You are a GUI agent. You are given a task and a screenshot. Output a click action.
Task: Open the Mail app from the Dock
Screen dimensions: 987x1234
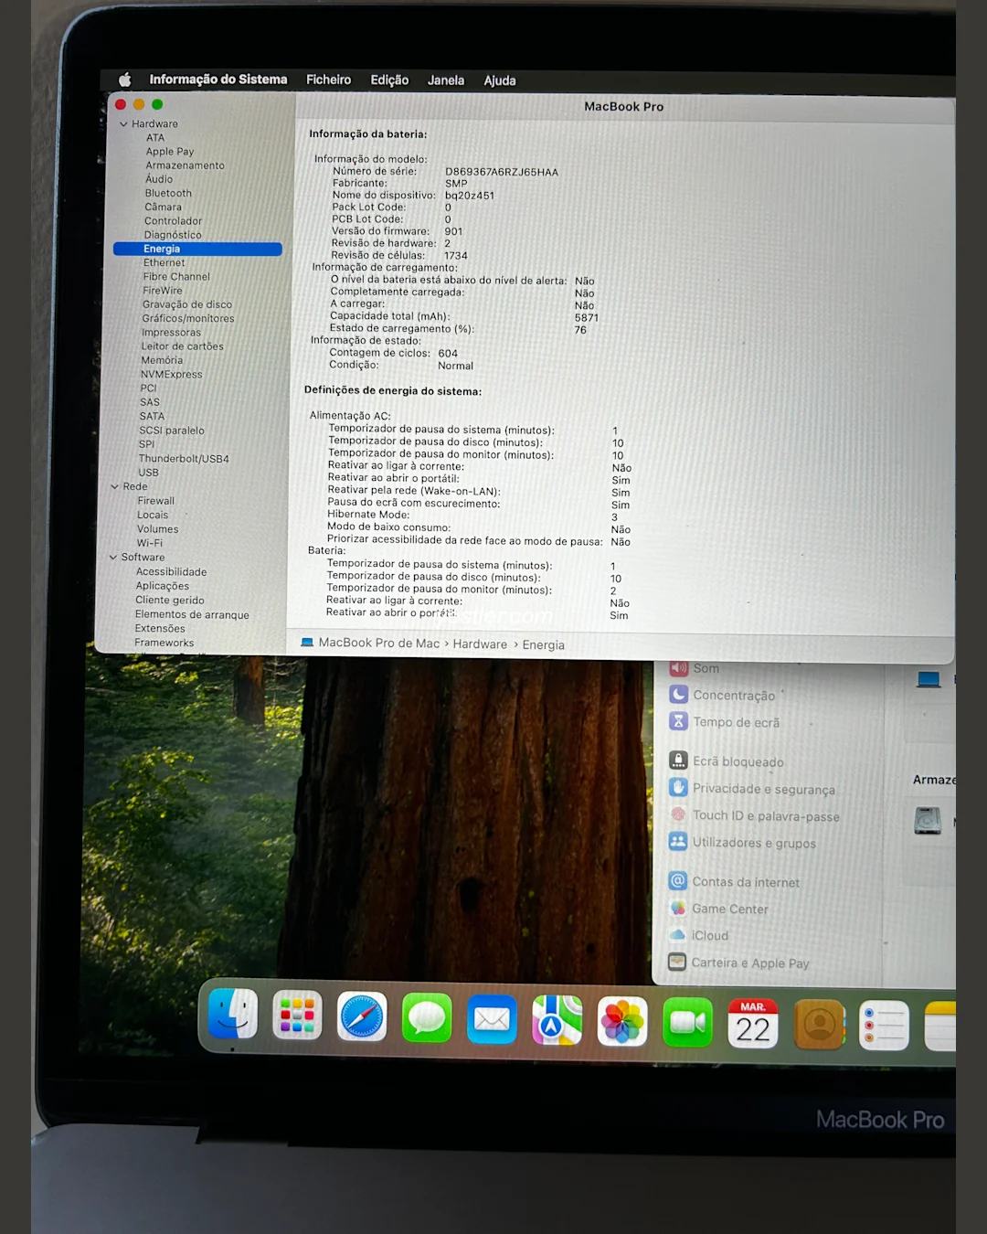[x=492, y=1020]
